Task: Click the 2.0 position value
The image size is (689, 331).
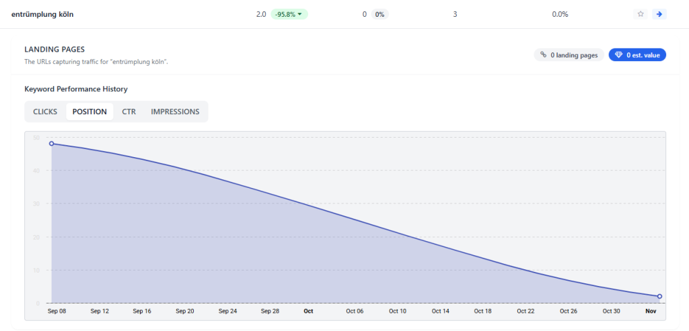Action: pyautogui.click(x=261, y=14)
